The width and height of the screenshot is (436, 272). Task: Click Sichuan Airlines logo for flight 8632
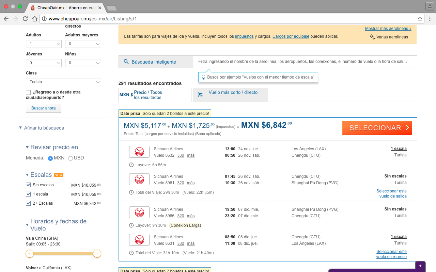[x=139, y=152]
